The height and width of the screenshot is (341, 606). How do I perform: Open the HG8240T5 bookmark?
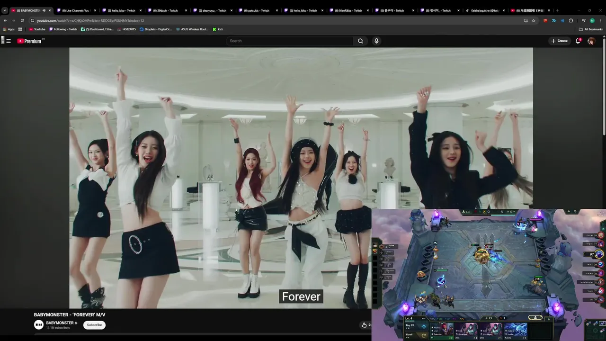[126, 29]
